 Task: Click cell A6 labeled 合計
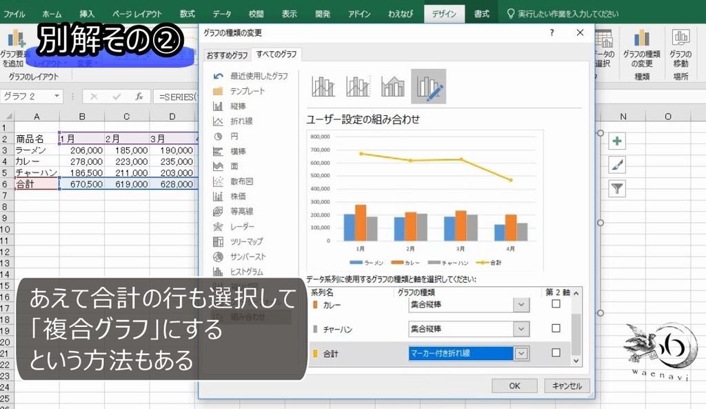[37, 184]
